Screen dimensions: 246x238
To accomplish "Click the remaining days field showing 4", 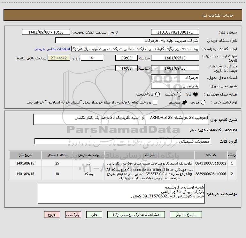I will pyautogui.click(x=92, y=58).
